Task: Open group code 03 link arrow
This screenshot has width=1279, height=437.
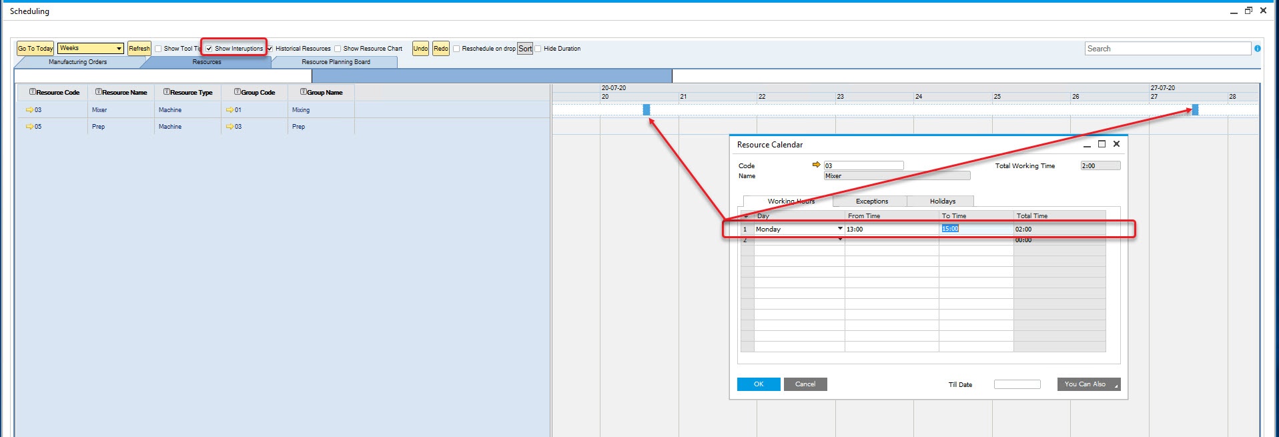Action: coord(230,127)
